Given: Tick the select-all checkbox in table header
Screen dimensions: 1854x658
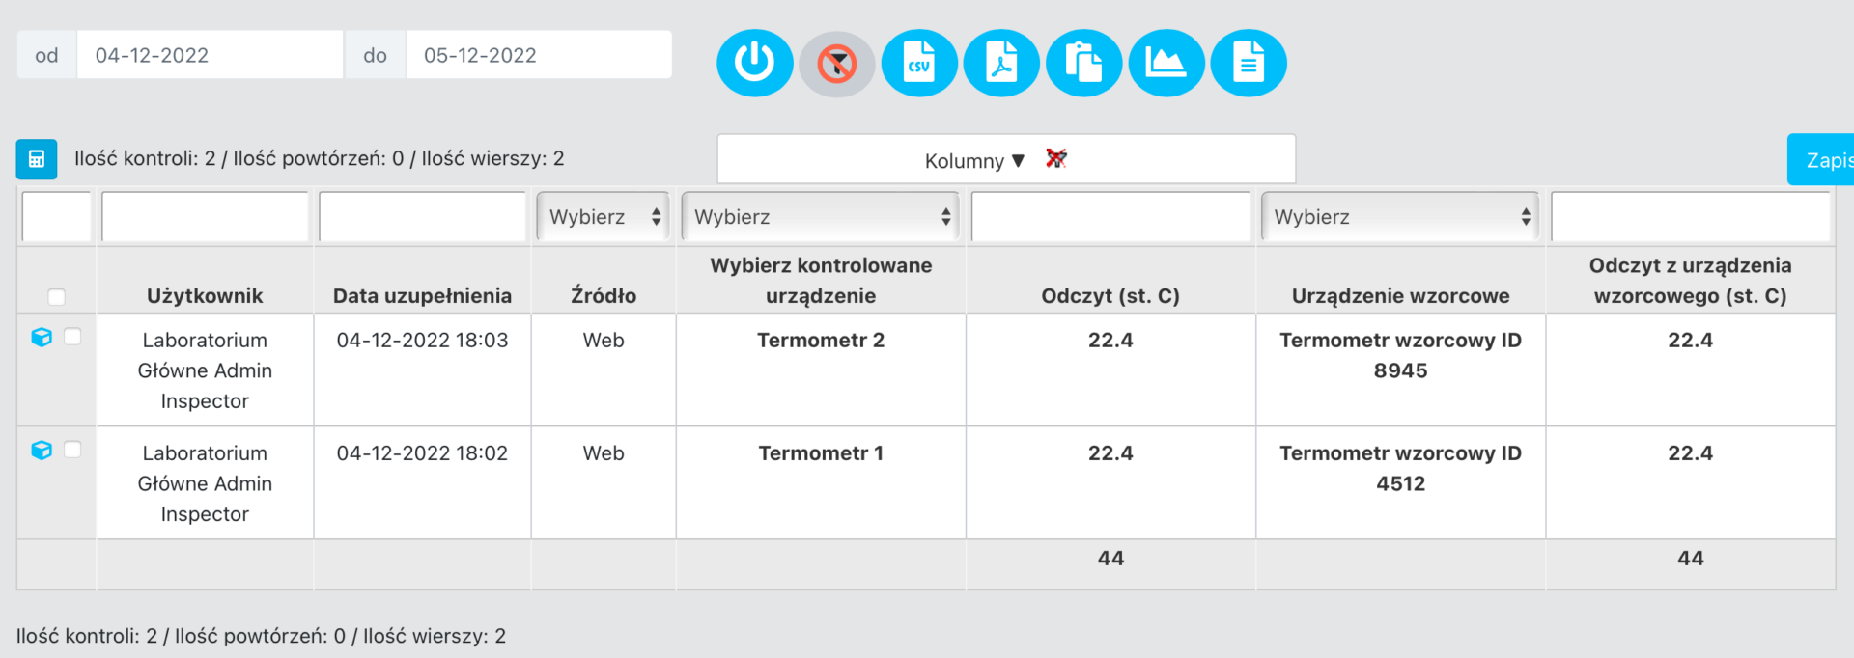Looking at the screenshot, I should tap(57, 296).
